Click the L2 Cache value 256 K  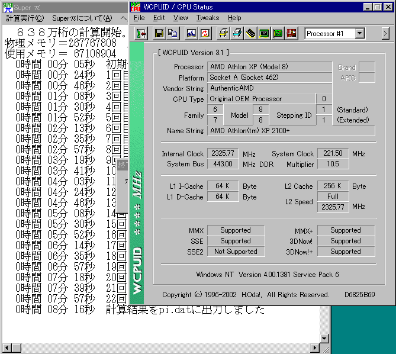click(x=333, y=186)
